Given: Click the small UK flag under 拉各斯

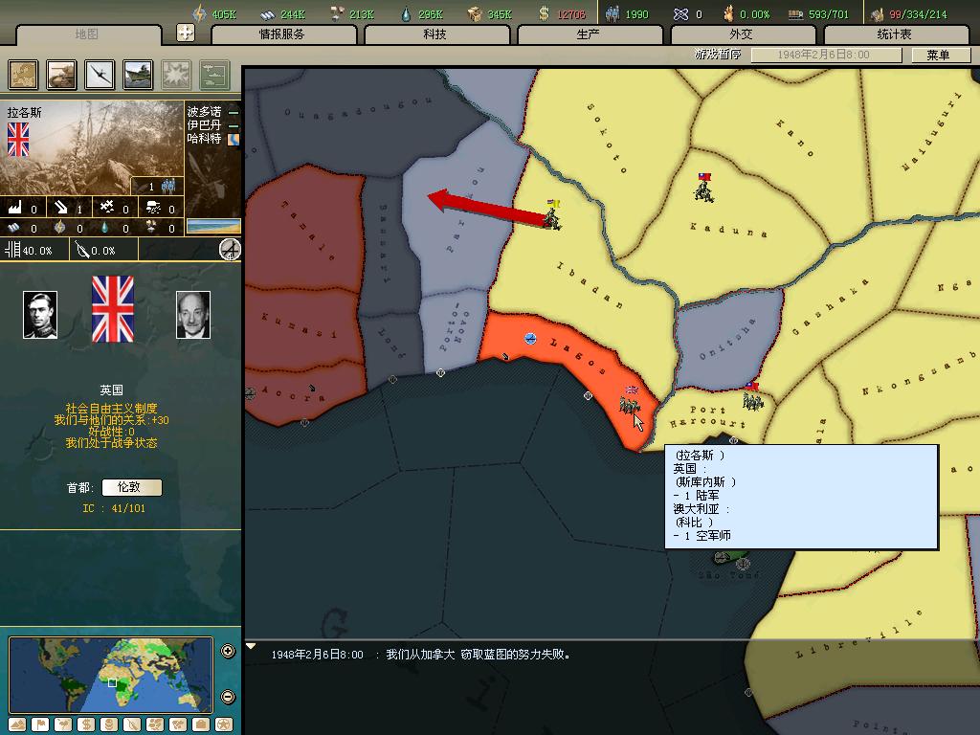Looking at the screenshot, I should pyautogui.click(x=18, y=139).
